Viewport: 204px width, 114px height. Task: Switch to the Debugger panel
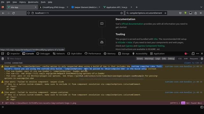tap(43, 54)
